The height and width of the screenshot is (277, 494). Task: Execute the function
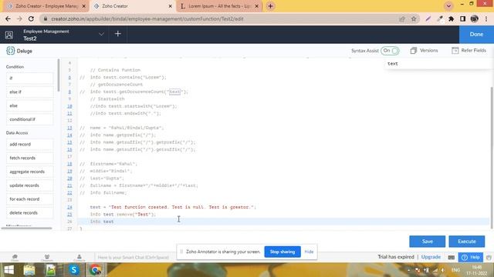point(466,241)
